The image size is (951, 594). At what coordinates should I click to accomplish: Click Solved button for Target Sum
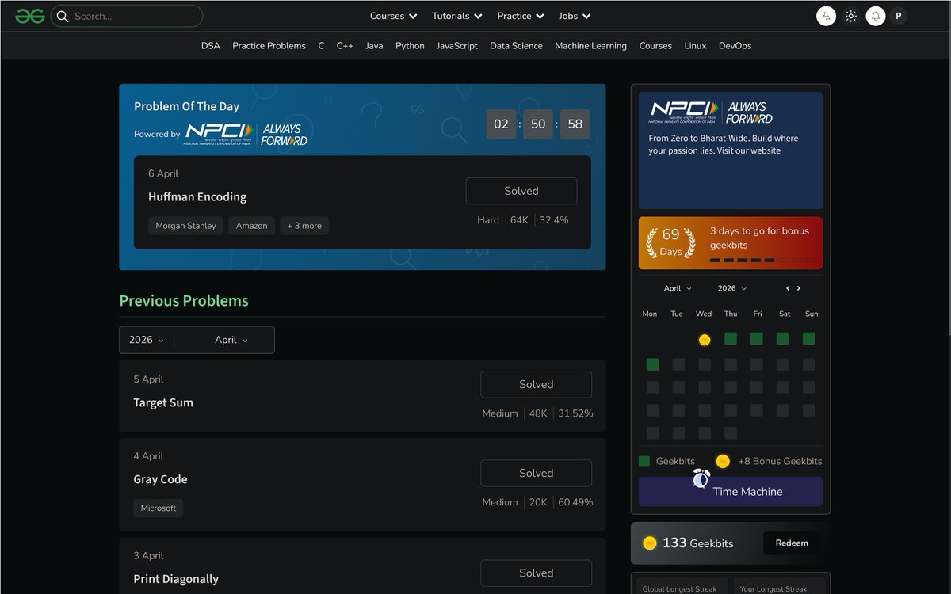click(x=537, y=384)
